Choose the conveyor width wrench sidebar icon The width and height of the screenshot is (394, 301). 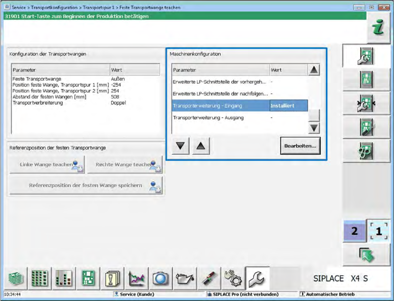tap(366, 103)
